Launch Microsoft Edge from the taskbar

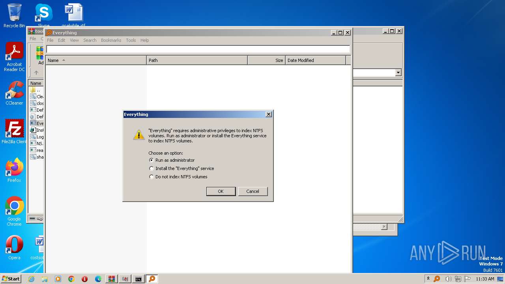click(x=98, y=279)
